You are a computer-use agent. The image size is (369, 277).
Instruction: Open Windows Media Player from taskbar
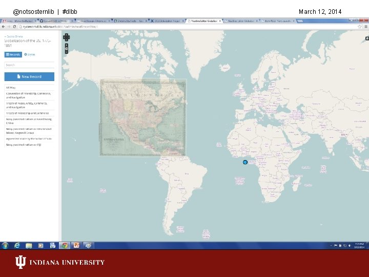tap(40, 245)
